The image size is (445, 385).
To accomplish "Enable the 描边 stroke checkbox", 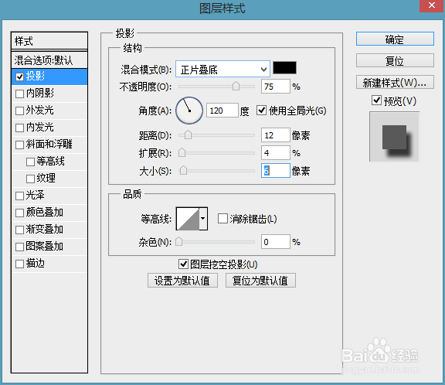I will pos(19,264).
